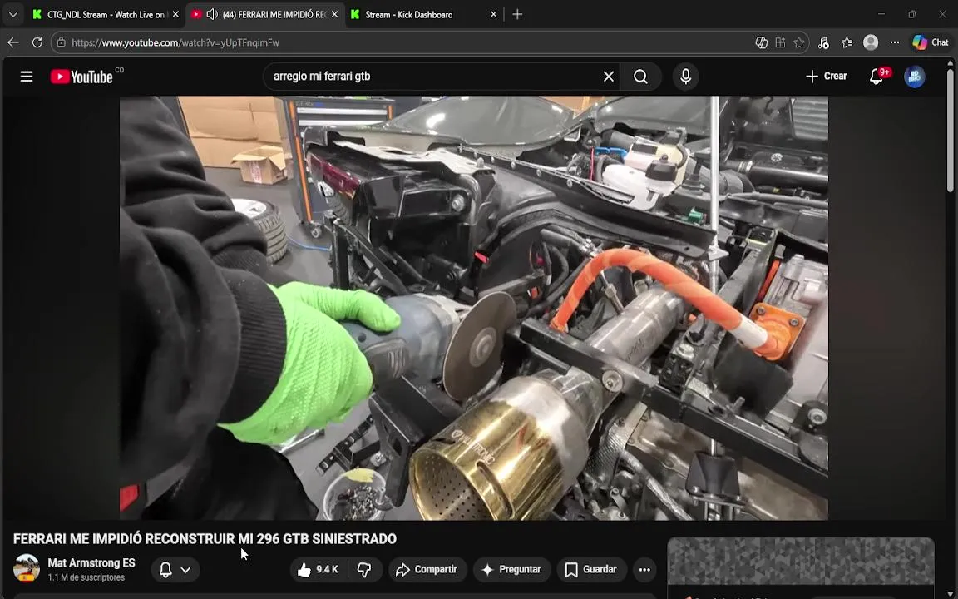Dislike the video with thumbs down
Image resolution: width=958 pixels, height=599 pixels.
tap(365, 570)
